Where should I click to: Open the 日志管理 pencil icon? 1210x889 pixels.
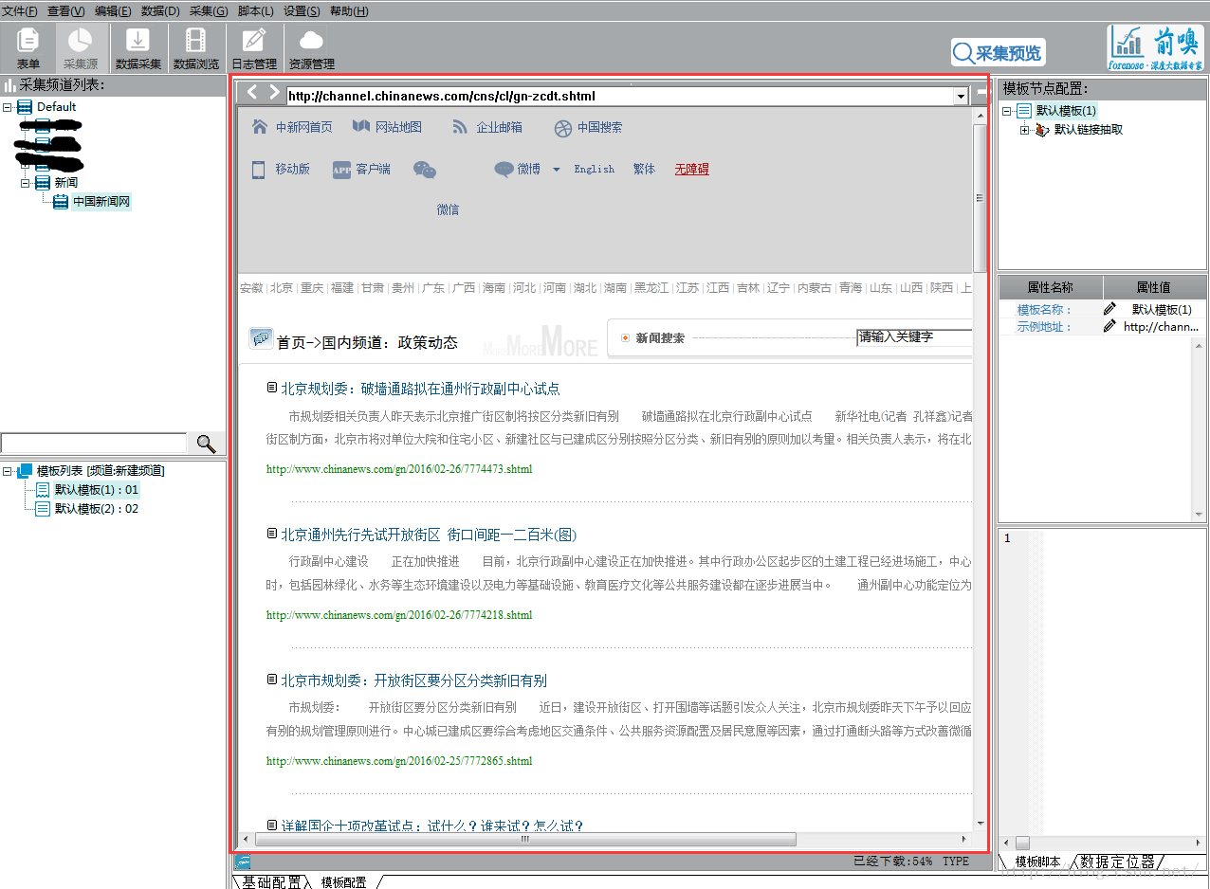[254, 47]
